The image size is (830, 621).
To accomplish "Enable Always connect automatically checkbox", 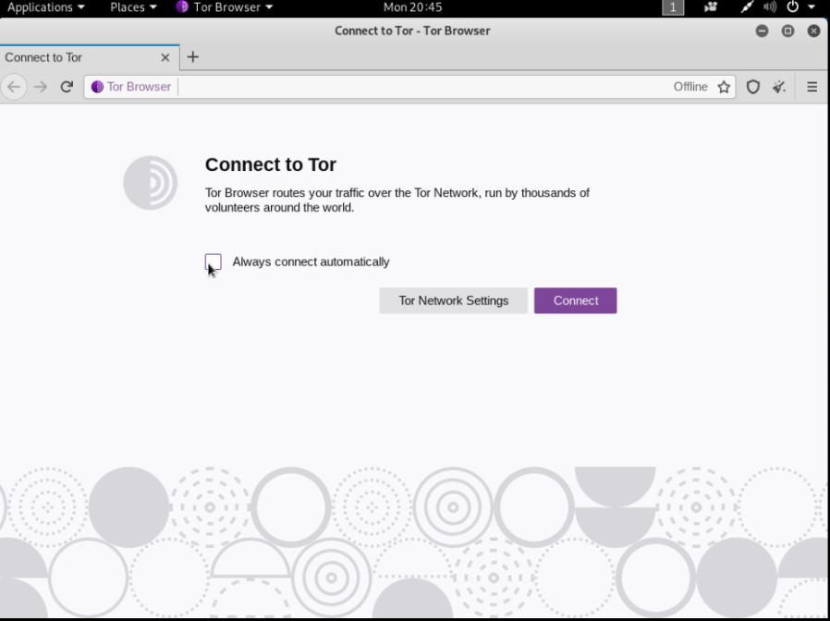I will [x=214, y=262].
